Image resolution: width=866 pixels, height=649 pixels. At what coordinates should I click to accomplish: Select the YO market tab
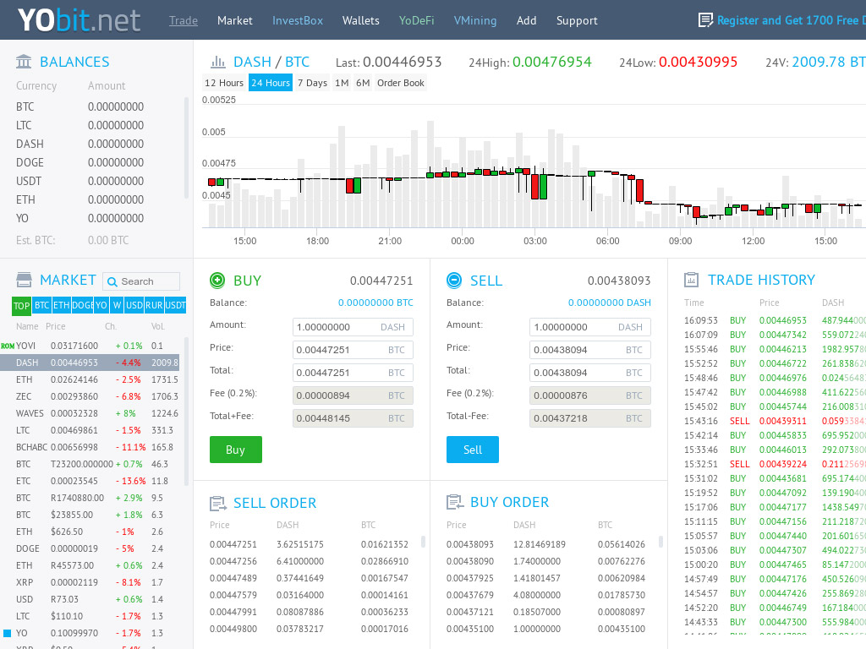(x=101, y=306)
